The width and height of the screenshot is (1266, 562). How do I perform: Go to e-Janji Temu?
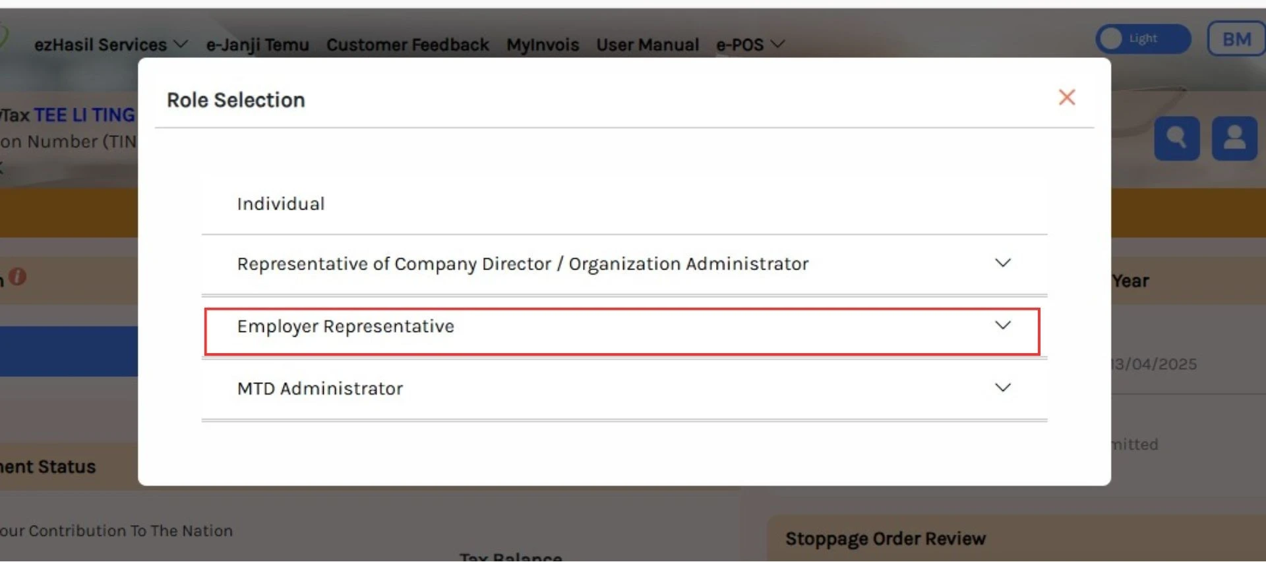pyautogui.click(x=257, y=45)
